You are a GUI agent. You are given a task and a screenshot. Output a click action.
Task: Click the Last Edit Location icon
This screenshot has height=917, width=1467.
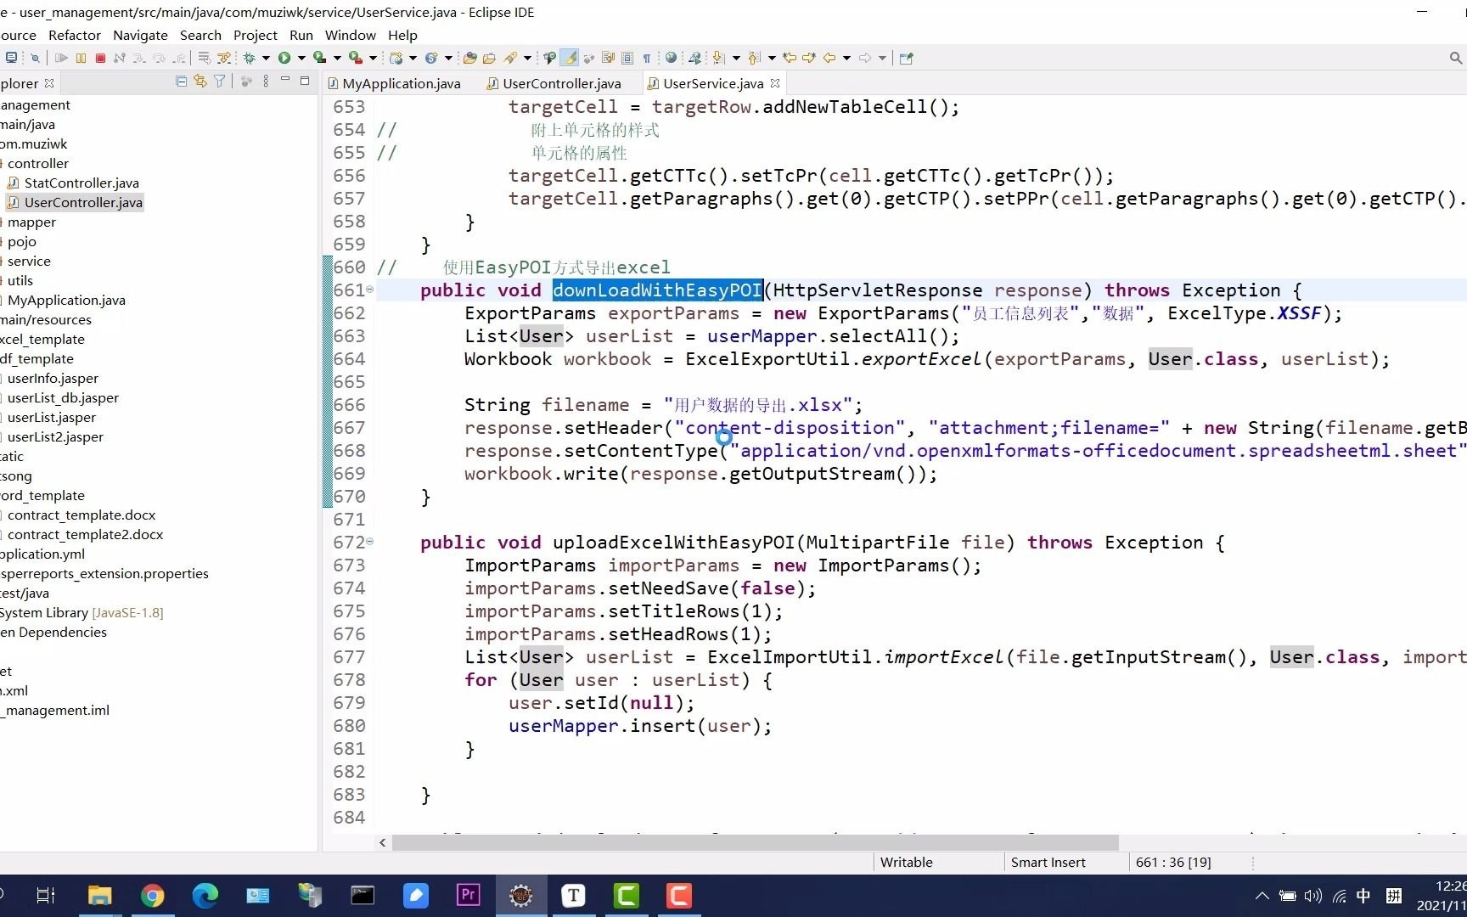point(790,58)
